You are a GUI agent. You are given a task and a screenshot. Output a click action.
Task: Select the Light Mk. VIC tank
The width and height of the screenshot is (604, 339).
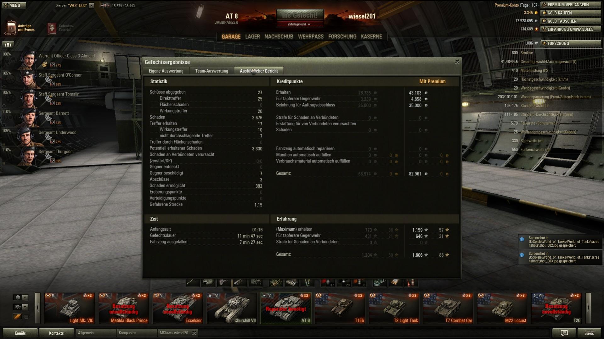(70, 308)
